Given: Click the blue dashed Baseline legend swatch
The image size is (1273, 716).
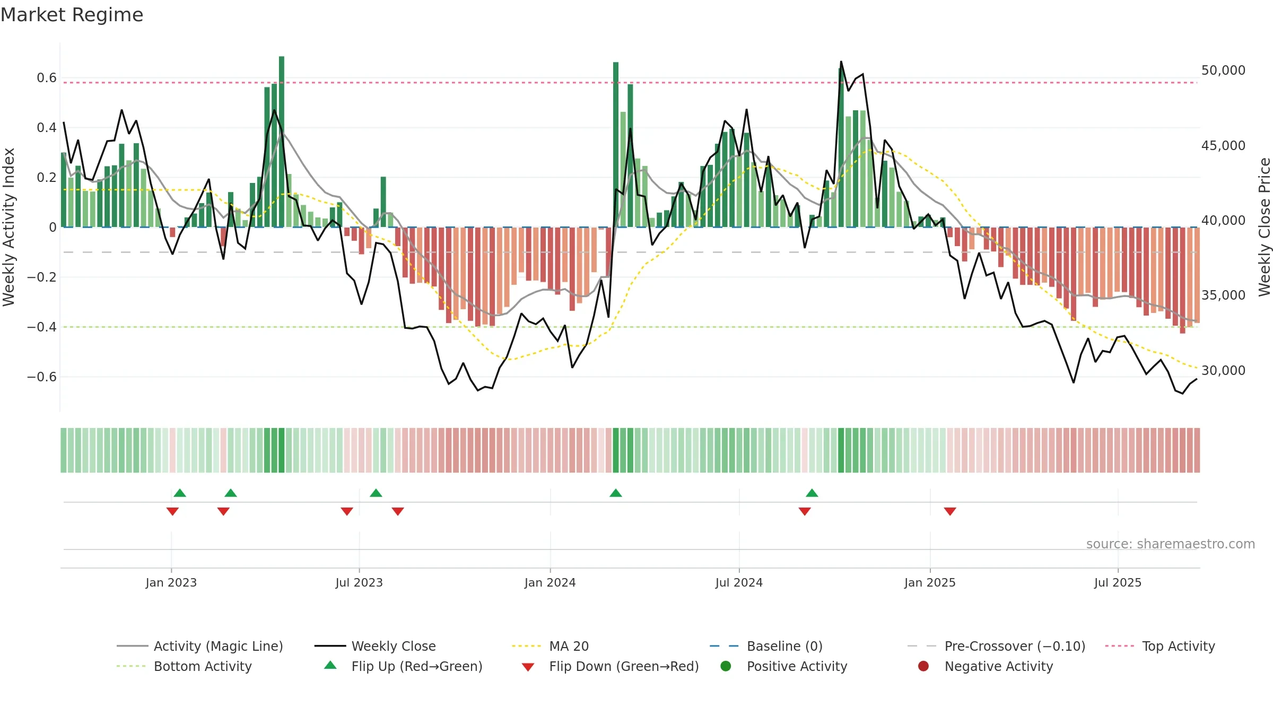Looking at the screenshot, I should [x=724, y=646].
